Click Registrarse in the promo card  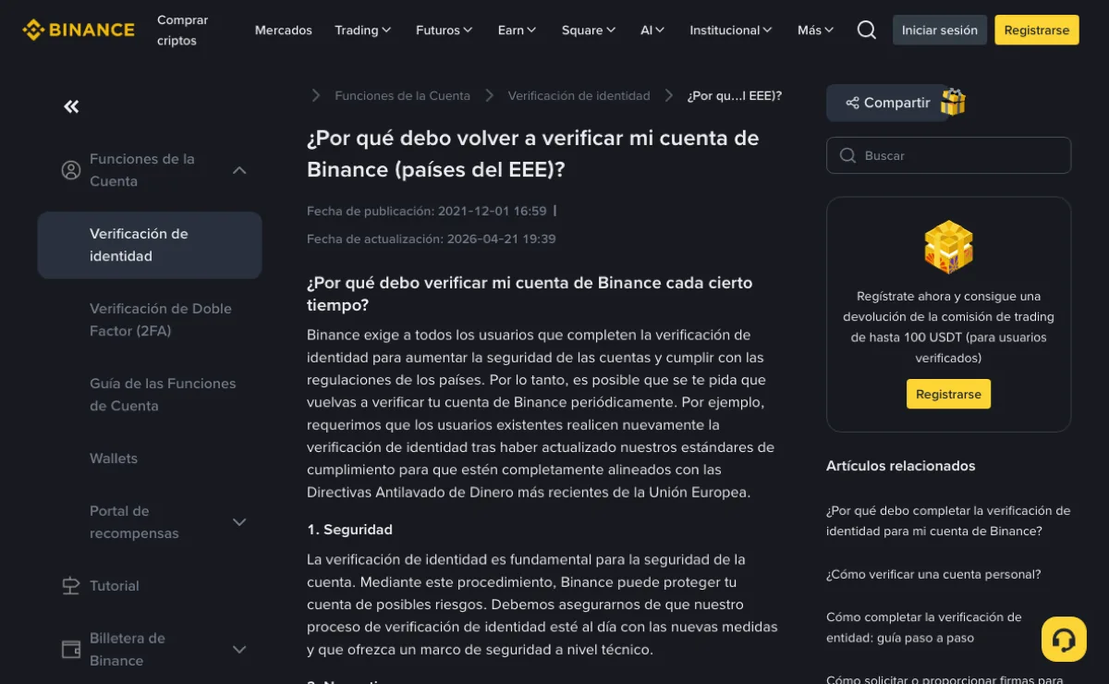pos(948,394)
